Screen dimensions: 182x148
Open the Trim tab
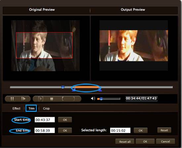(x=31, y=108)
